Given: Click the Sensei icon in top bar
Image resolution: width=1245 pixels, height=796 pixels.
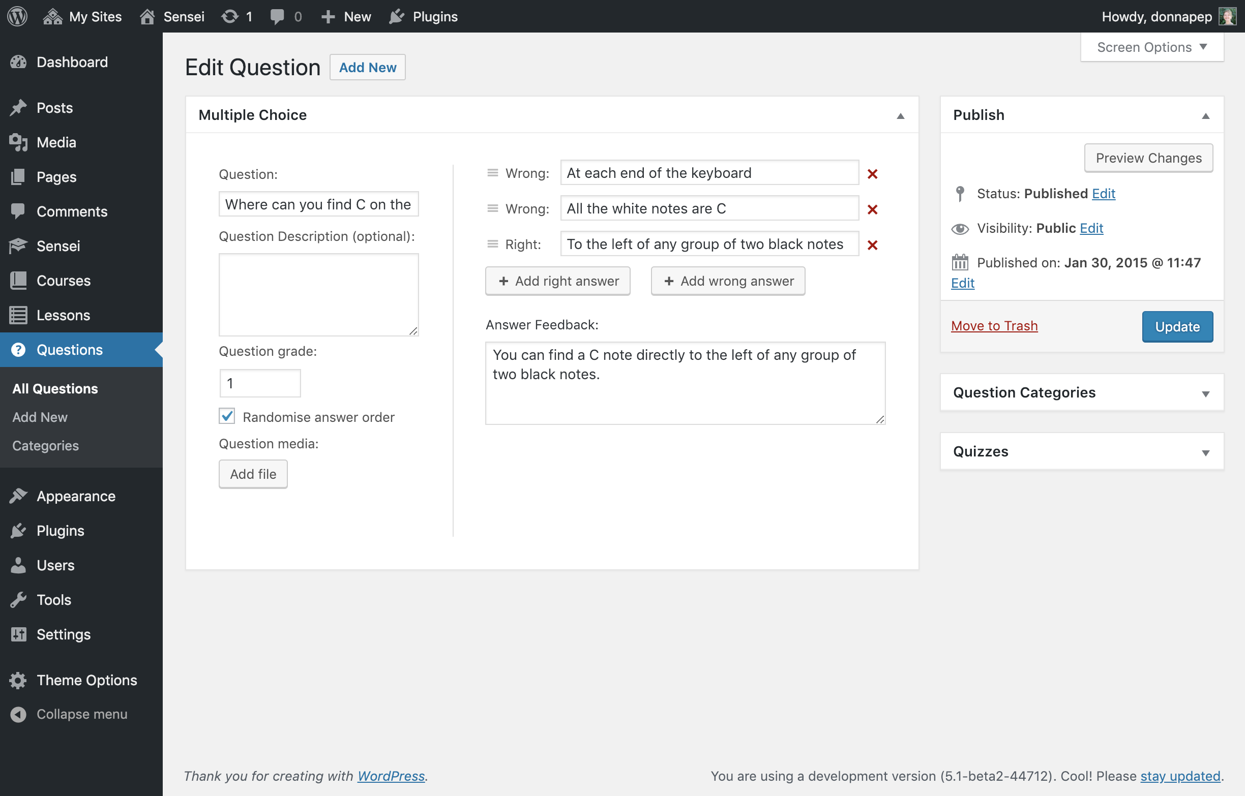Looking at the screenshot, I should click(x=148, y=15).
